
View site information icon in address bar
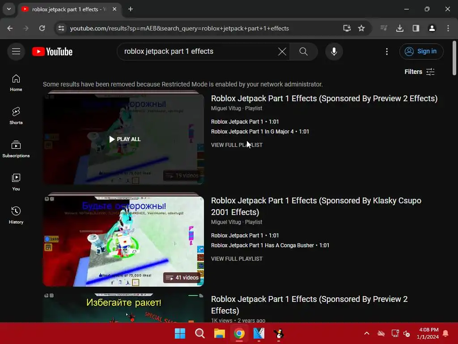tap(61, 28)
